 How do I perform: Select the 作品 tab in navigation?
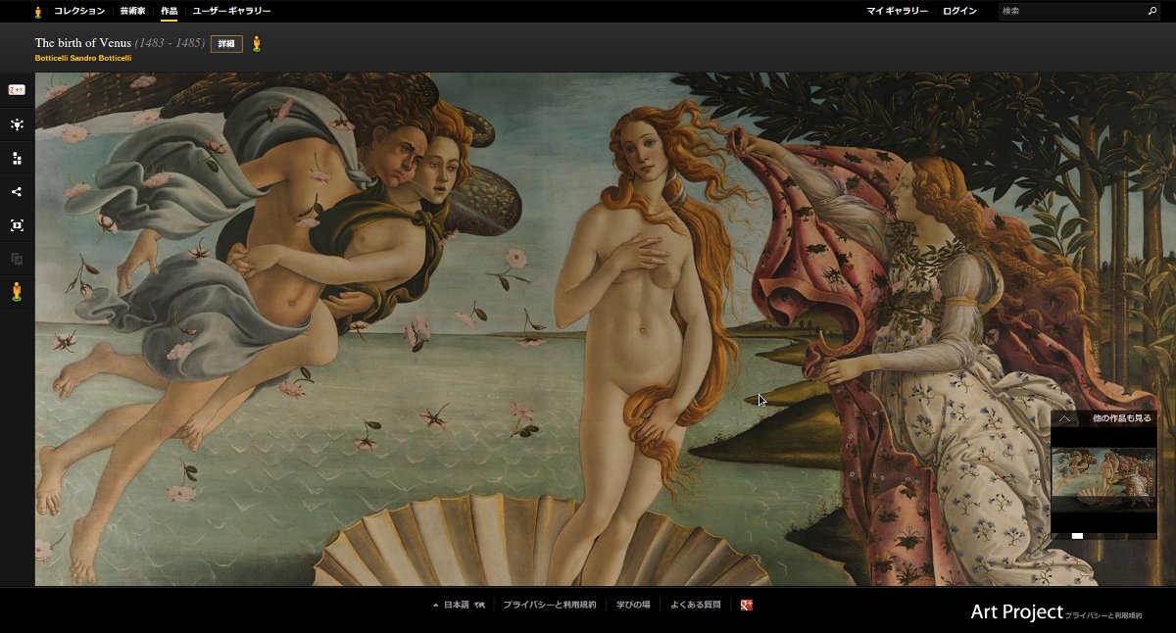coord(169,11)
